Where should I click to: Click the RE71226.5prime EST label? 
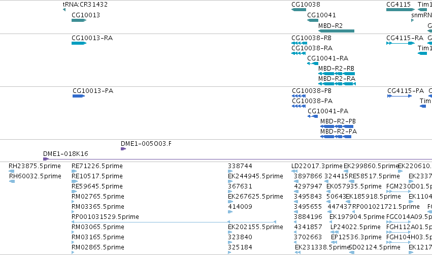97,166
